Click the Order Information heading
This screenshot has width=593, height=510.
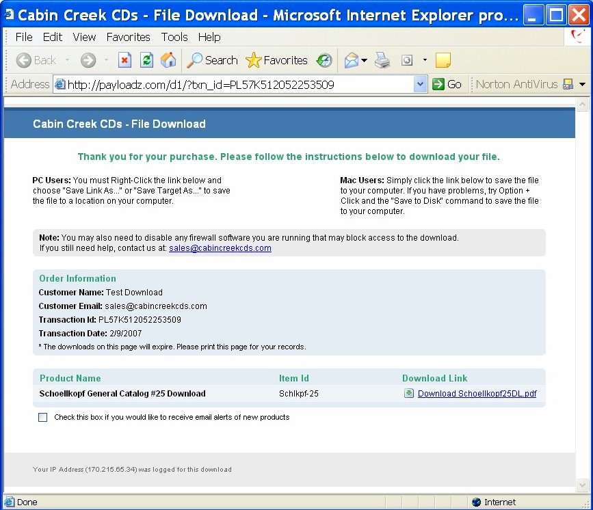point(77,279)
